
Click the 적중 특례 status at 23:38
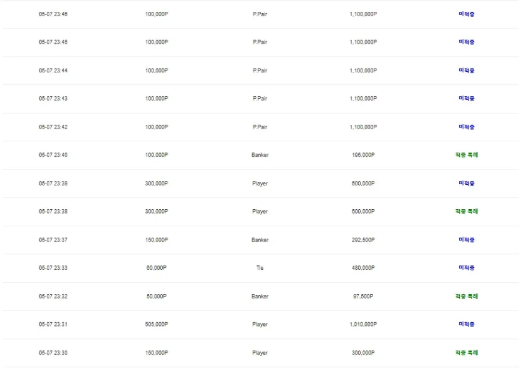click(467, 212)
